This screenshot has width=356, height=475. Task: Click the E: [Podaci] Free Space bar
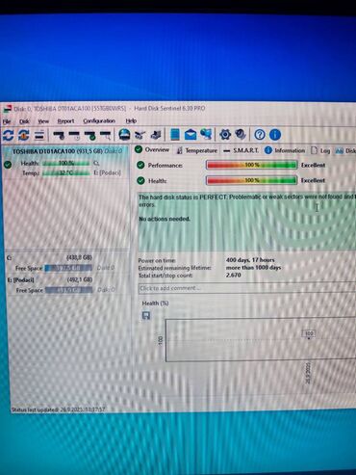pos(69,290)
